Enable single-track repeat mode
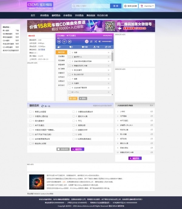This screenshot has width=182, height=209. point(91,42)
